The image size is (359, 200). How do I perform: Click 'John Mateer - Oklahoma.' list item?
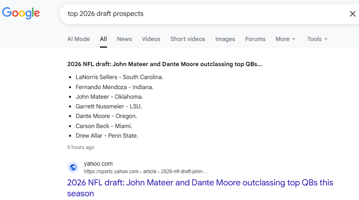[x=109, y=97]
